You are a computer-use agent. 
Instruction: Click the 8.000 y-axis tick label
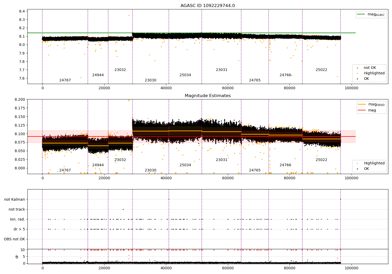coord(20,168)
